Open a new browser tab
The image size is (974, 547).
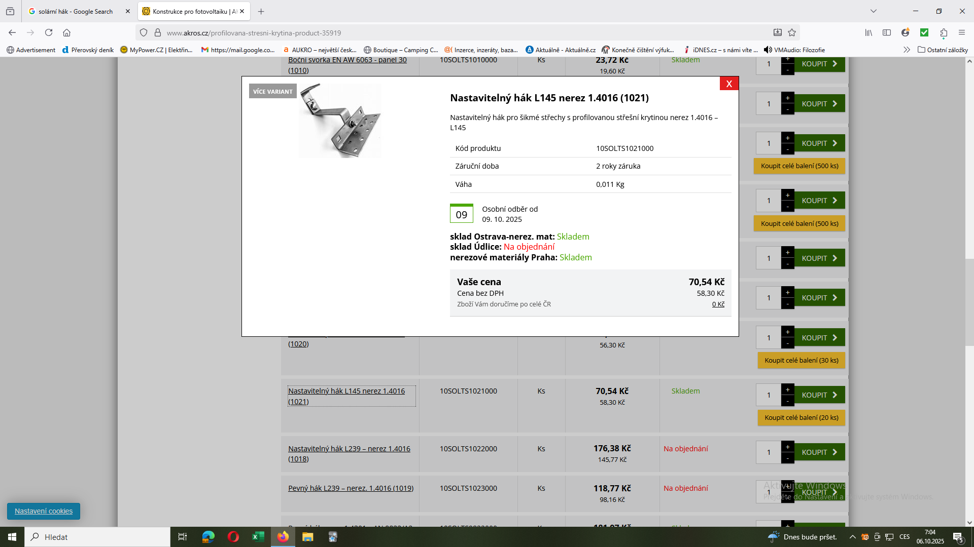tap(261, 11)
